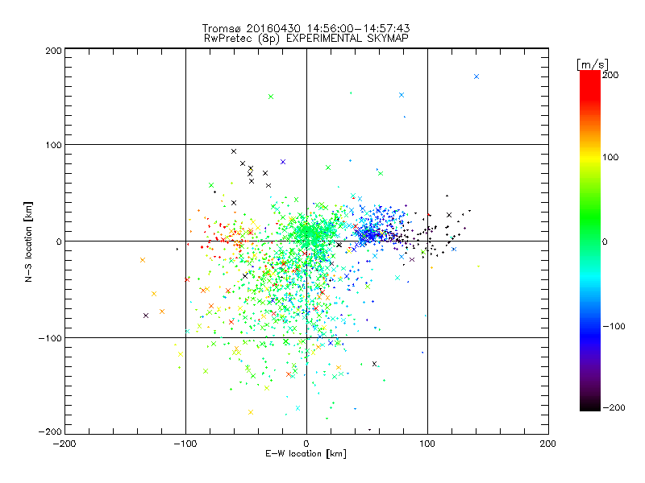Click the N-S axis tick label "200"
Viewport: 645px width, 483px height.
tap(53, 51)
